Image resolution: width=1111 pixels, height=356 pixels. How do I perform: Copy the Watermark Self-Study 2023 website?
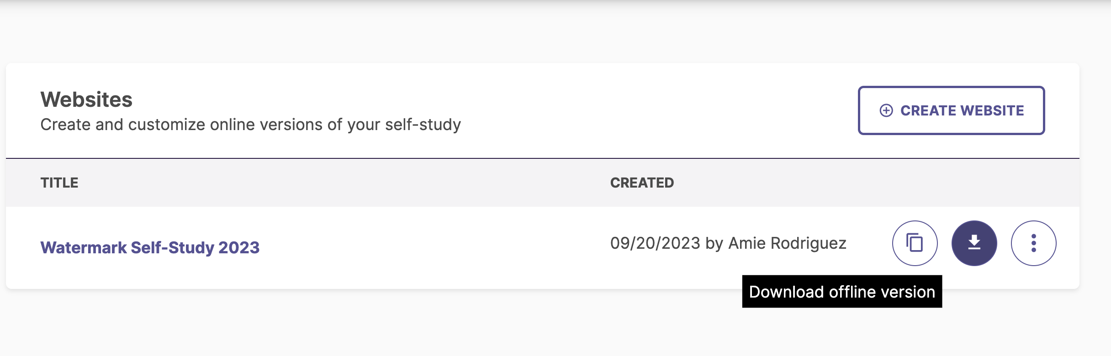[x=915, y=243]
